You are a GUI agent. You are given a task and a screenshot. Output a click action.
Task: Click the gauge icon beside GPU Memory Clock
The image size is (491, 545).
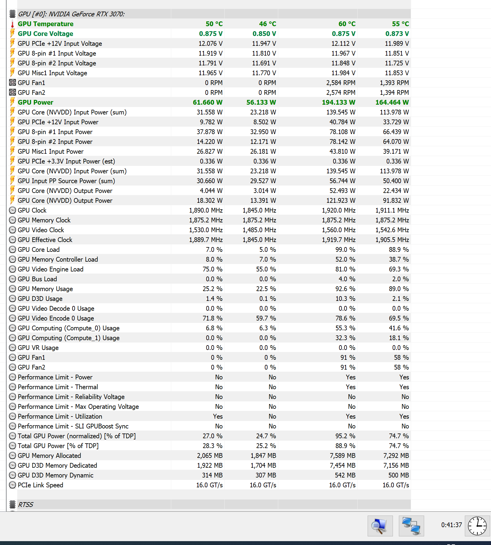click(x=12, y=220)
